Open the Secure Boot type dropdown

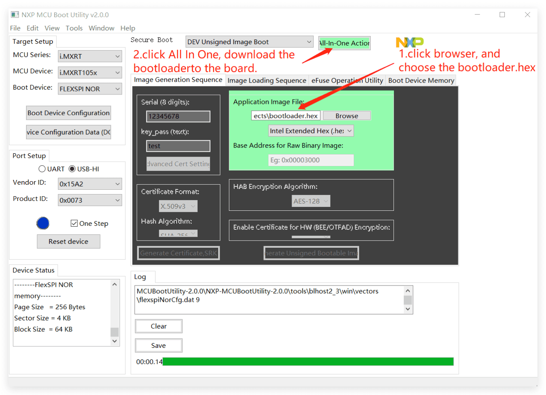(x=249, y=42)
